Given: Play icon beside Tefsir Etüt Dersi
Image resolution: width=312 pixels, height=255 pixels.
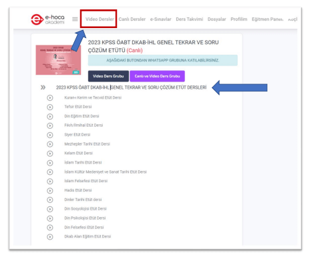Looking at the screenshot, I should tap(50, 107).
